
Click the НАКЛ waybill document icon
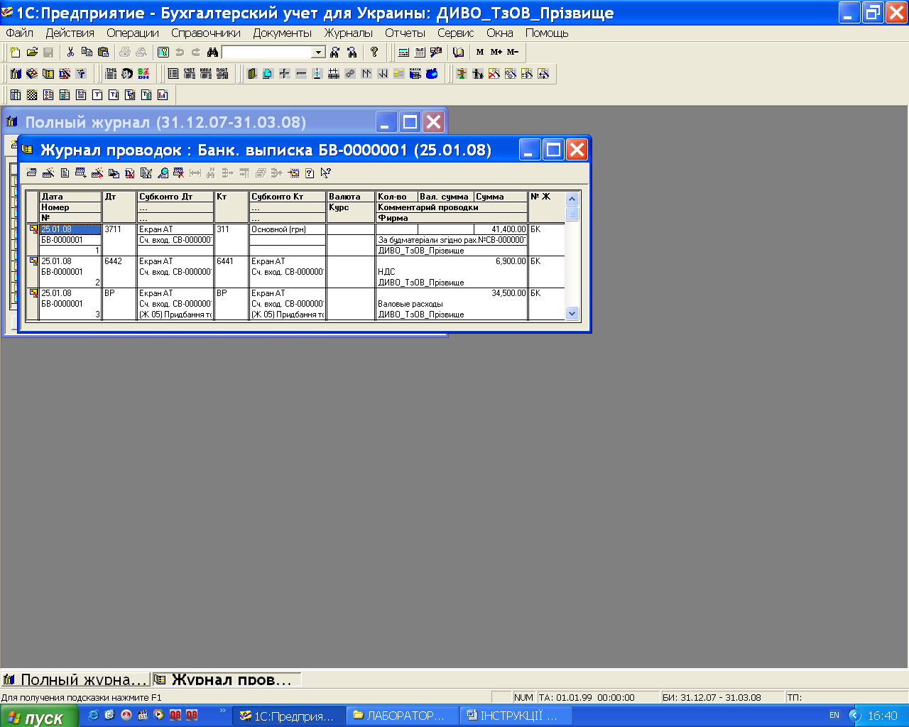tap(206, 73)
